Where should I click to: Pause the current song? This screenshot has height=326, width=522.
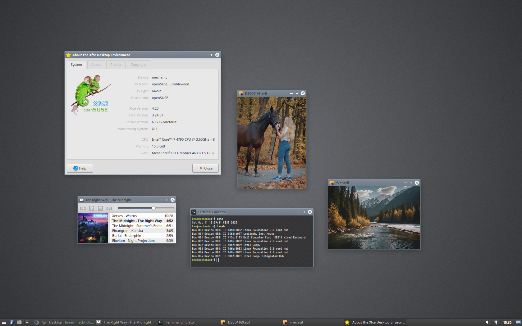92,208
